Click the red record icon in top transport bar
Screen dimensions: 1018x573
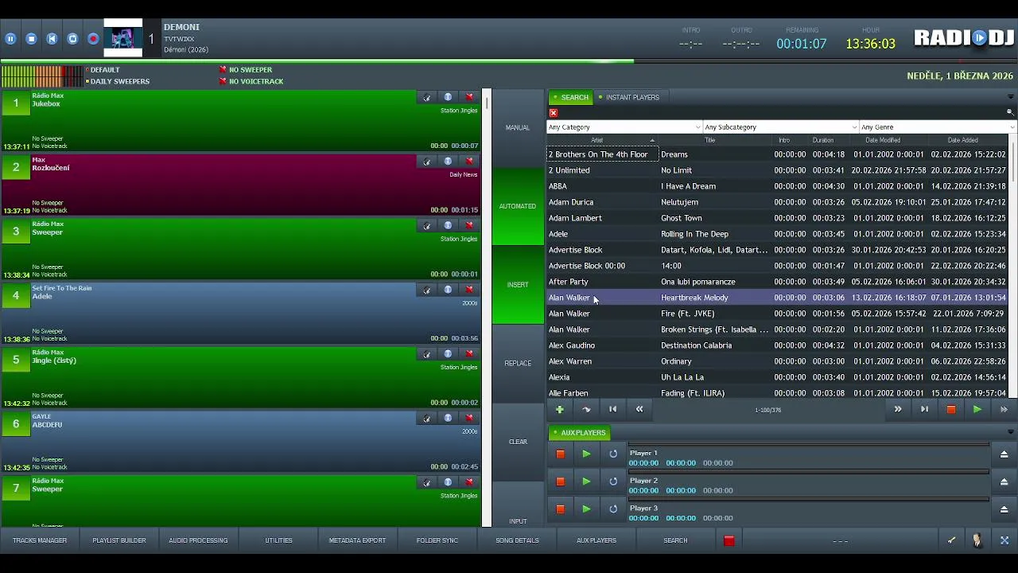coord(93,38)
